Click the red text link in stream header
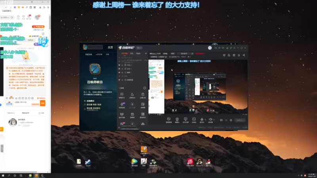Screen dimensions: 317x178 coord(200,53)
